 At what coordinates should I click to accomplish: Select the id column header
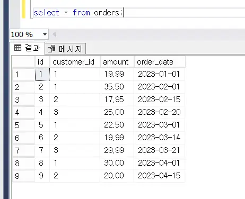[x=42, y=62]
